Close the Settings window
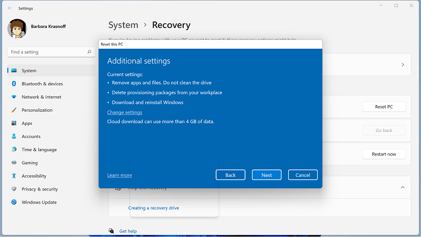This screenshot has height=237, width=421. click(411, 5)
